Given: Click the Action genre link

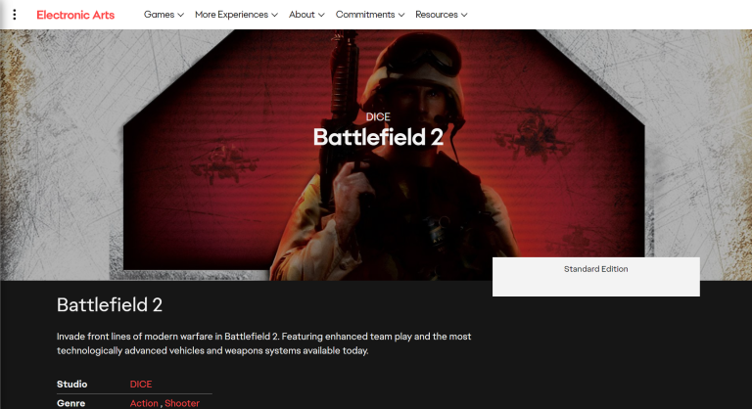Looking at the screenshot, I should pos(144,403).
